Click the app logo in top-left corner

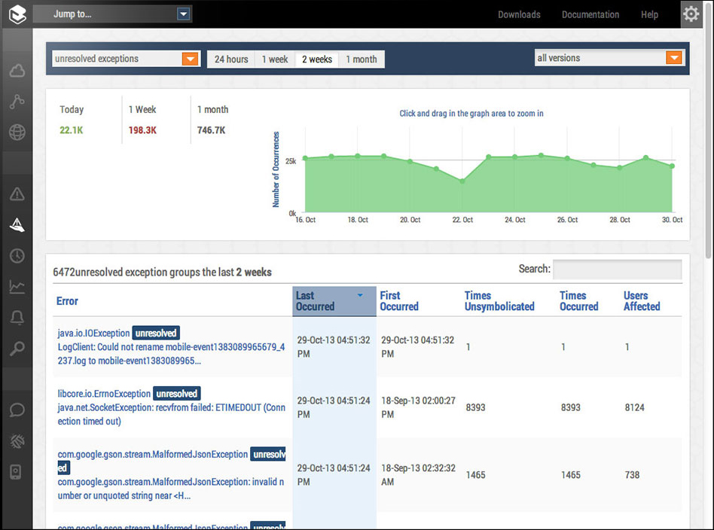(17, 14)
